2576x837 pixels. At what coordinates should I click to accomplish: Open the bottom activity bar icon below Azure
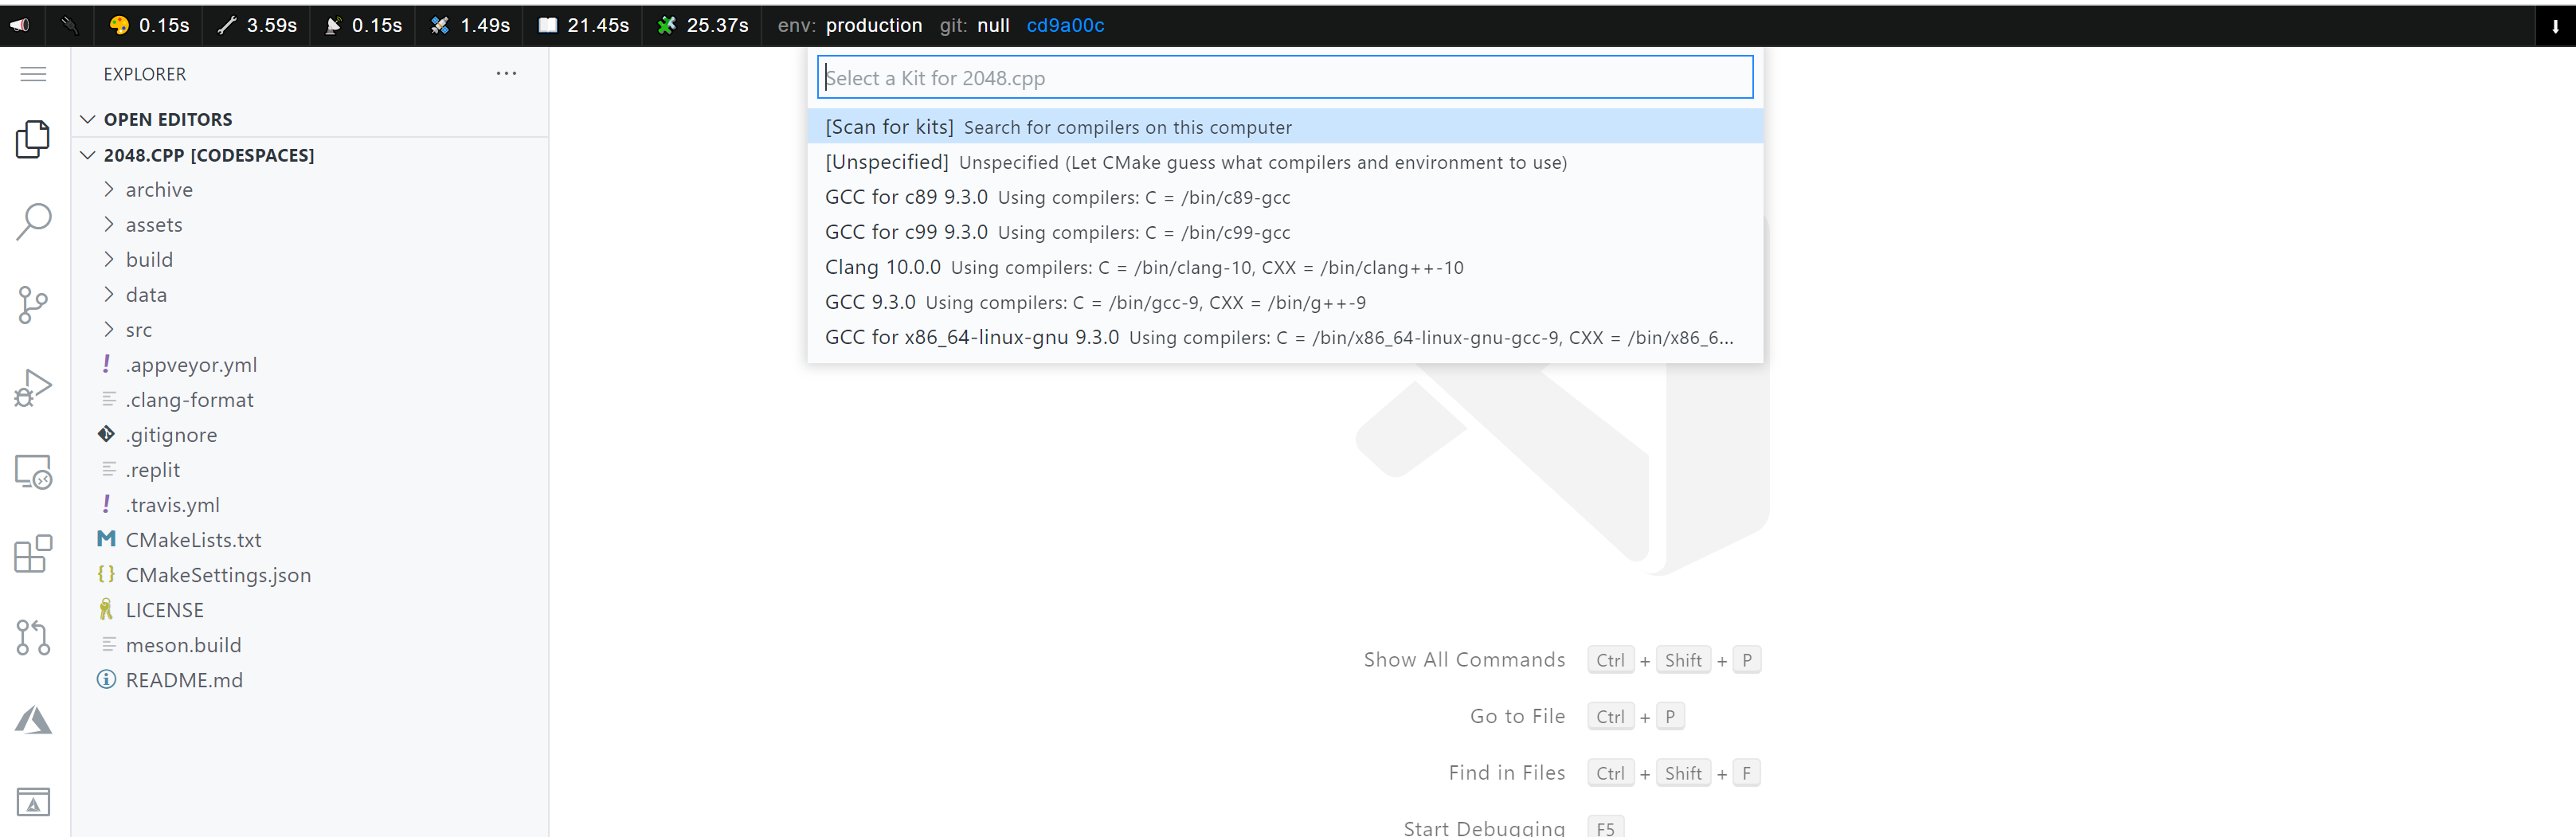click(x=34, y=802)
